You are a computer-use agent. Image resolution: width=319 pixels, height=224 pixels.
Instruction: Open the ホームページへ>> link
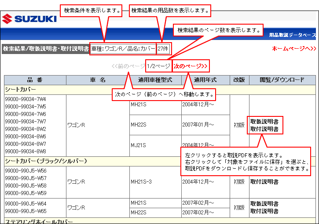click(x=294, y=48)
